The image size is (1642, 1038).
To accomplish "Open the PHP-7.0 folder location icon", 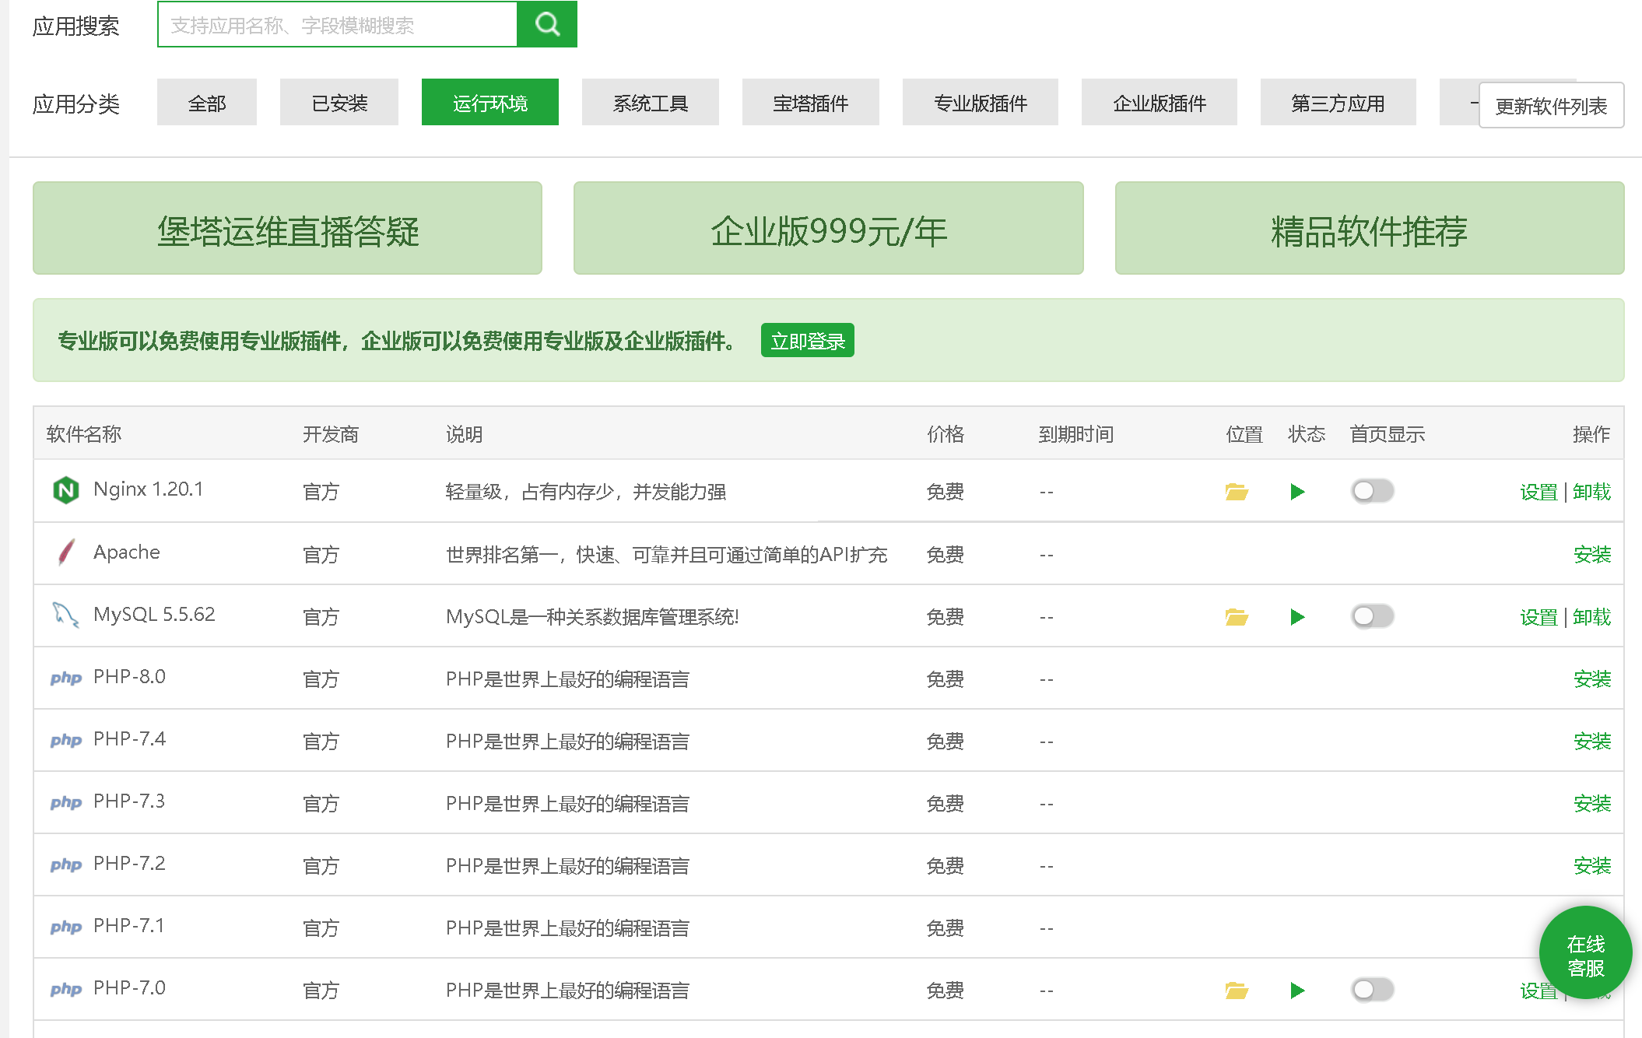I will point(1236,991).
